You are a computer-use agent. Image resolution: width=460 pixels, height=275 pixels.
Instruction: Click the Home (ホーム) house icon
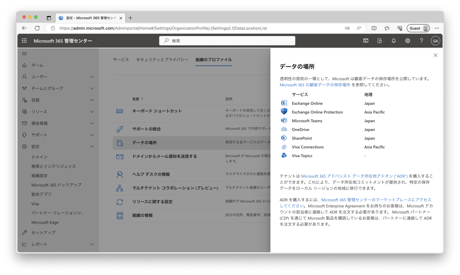pos(25,65)
